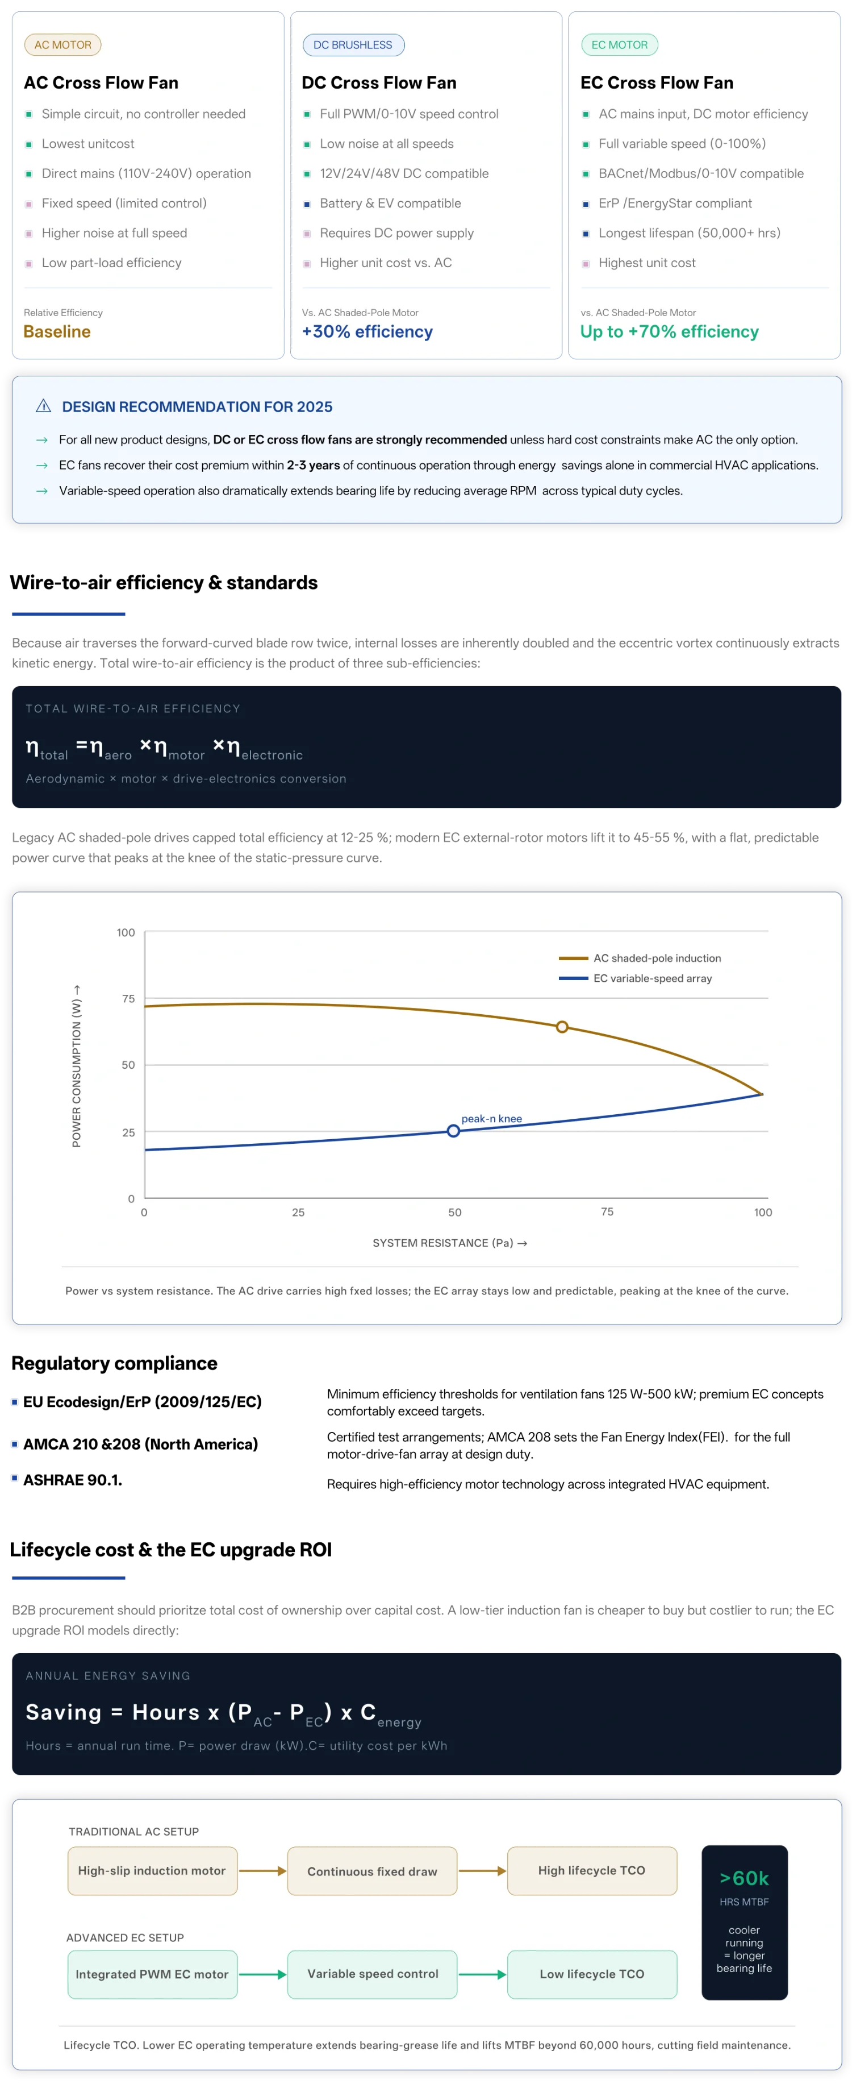The image size is (852, 2092).
Task: Click the 'ANNUAL ENERGY SAVING' formula label
Action: [x=108, y=1675]
